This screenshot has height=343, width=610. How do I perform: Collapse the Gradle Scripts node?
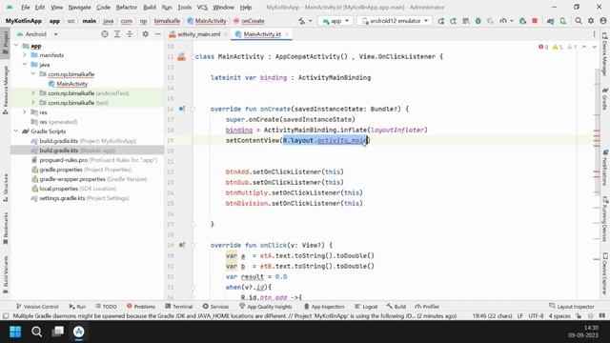(x=16, y=131)
